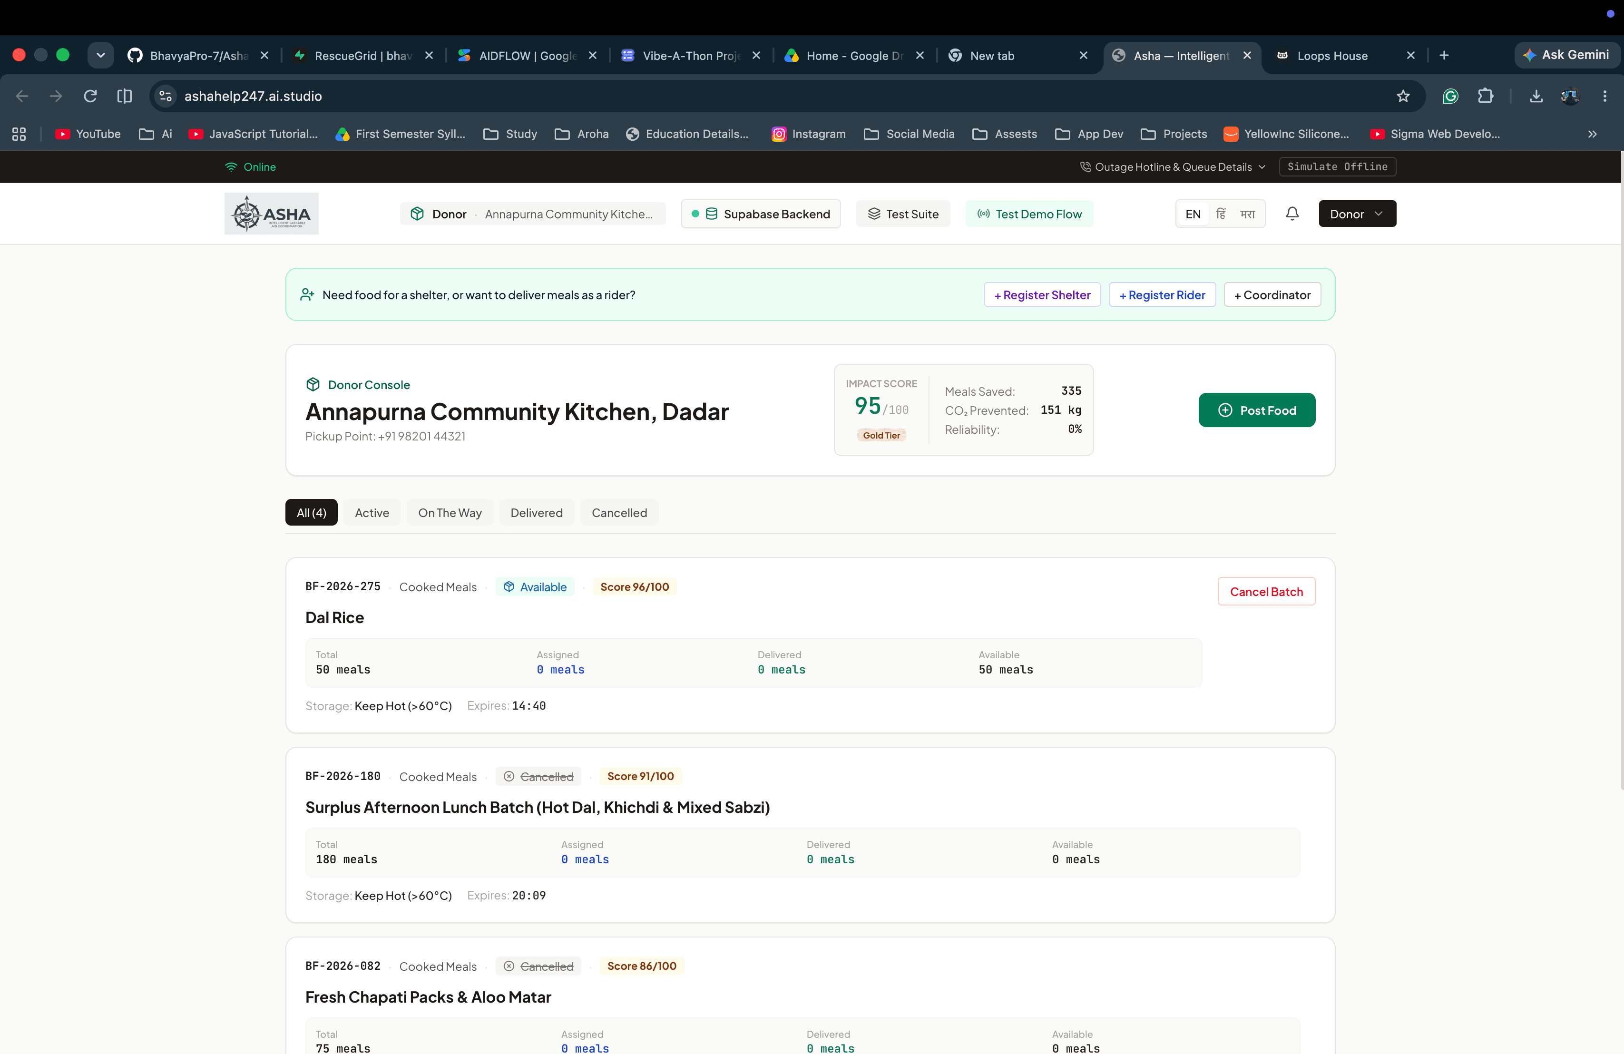This screenshot has height=1054, width=1624.
Task: Open the Projects bookmarks folder
Action: [1174, 134]
